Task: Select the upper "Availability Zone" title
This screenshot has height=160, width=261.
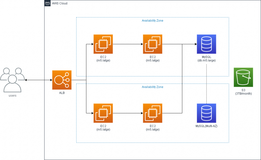Action: (x=152, y=21)
